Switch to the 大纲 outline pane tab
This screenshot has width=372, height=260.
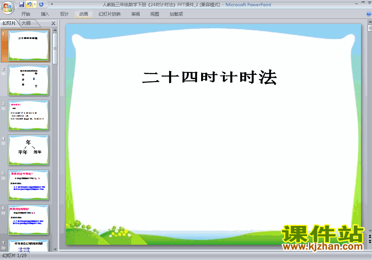[x=26, y=23]
